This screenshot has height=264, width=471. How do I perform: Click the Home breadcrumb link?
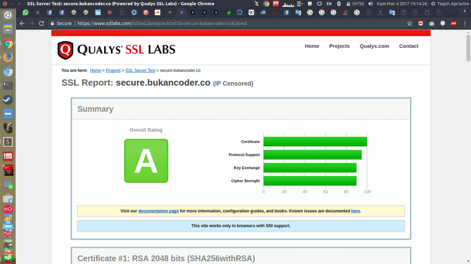pyautogui.click(x=95, y=71)
